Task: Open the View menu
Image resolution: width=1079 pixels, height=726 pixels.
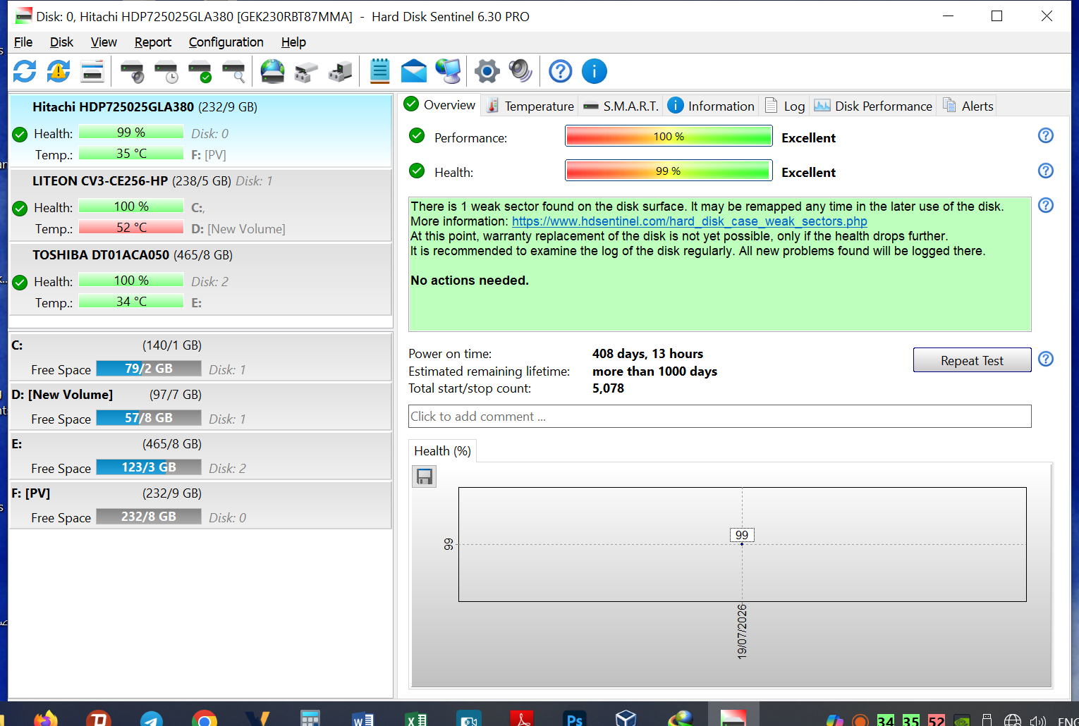Action: pos(104,42)
